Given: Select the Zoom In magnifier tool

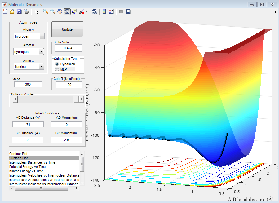Looking at the screenshot, I should tap(46, 11).
